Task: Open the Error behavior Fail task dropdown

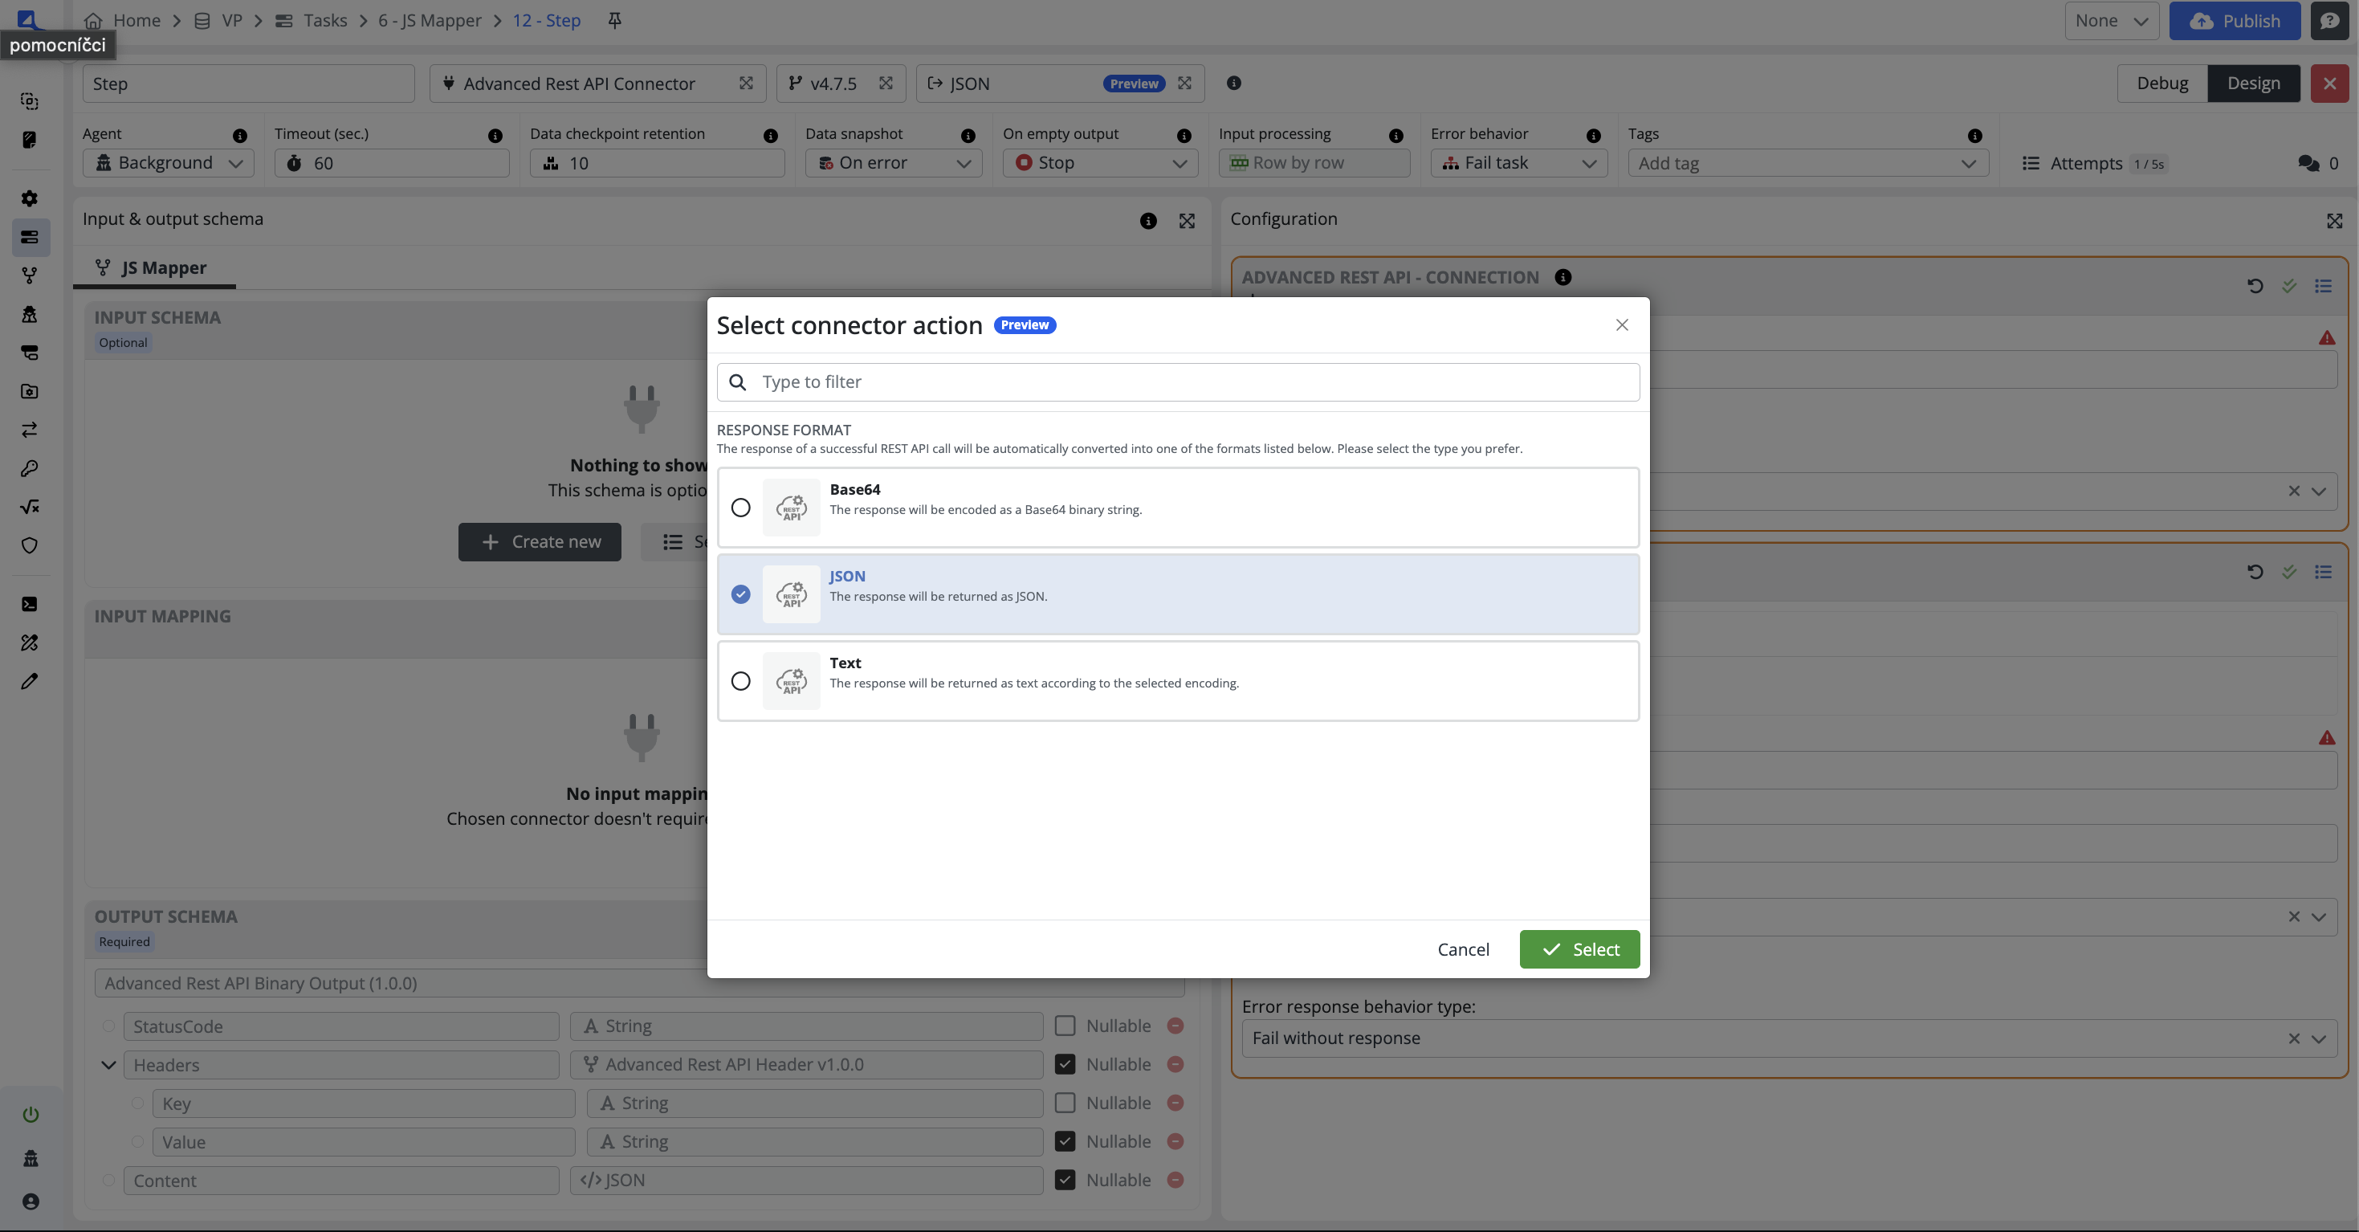Action: [1519, 163]
